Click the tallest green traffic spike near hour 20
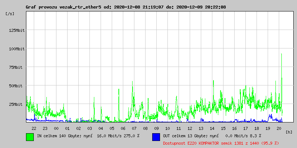The image size is (297, 148). point(281,55)
